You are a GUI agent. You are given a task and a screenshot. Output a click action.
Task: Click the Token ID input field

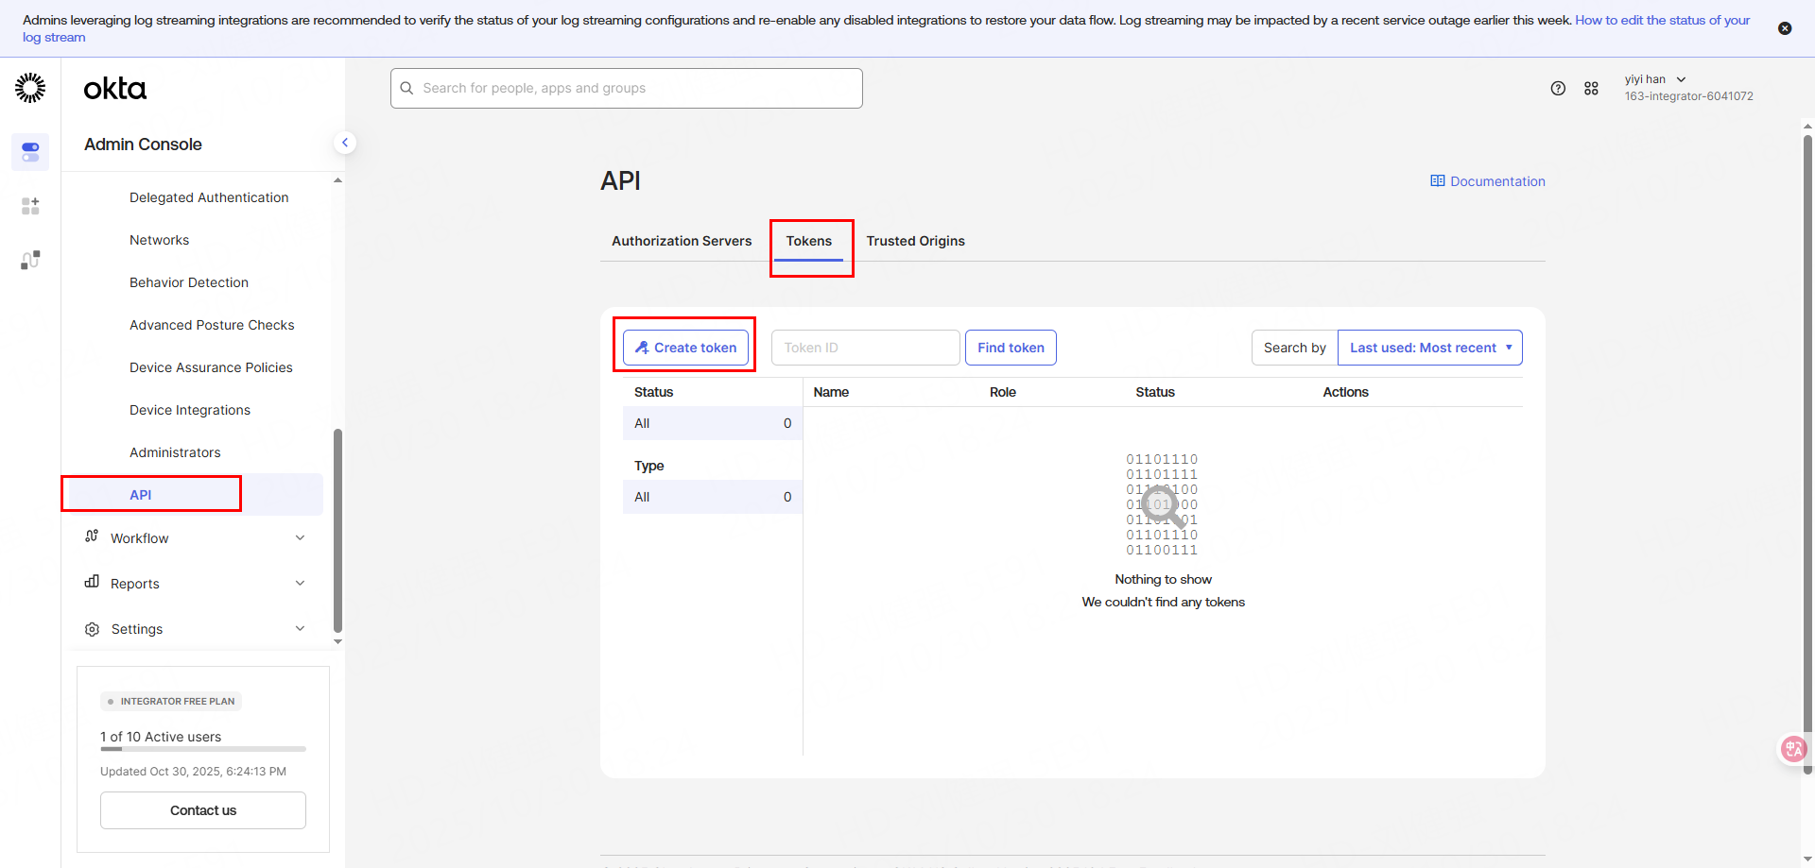pyautogui.click(x=865, y=348)
